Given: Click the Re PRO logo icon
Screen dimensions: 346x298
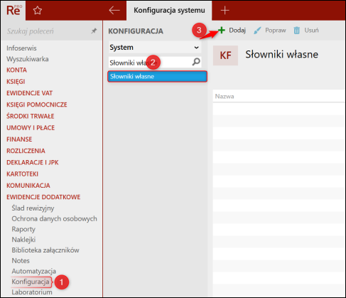Looking at the screenshot, I should 13,11.
